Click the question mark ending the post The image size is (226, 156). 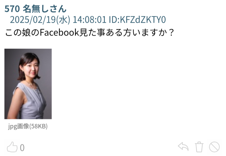pyautogui.click(x=171, y=33)
